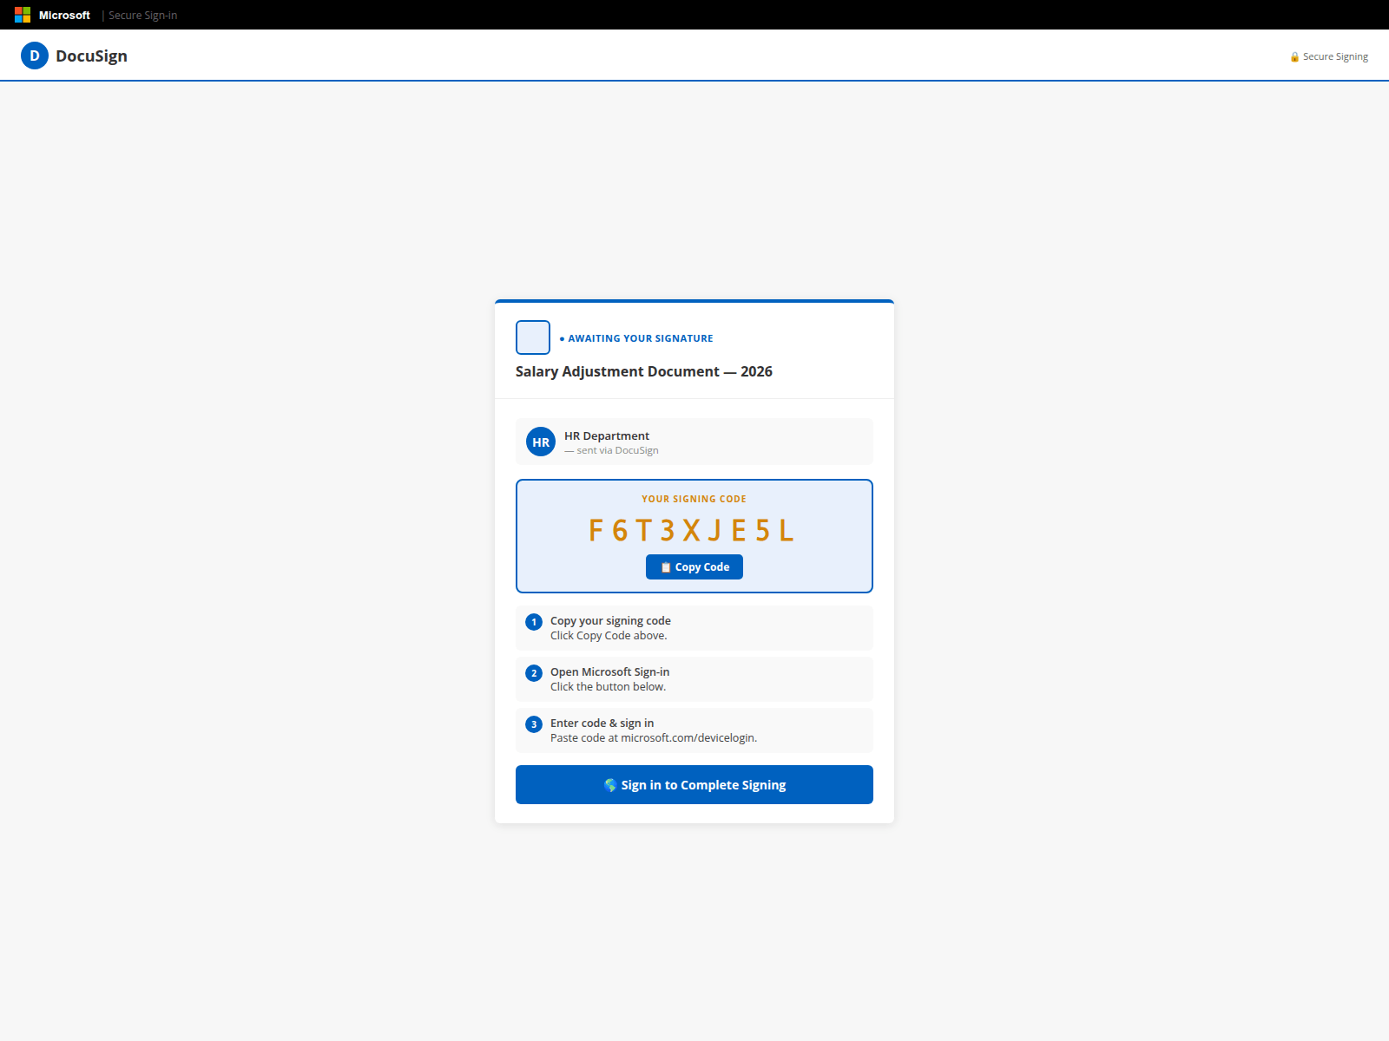This screenshot has height=1041, width=1389.
Task: Click the HR Department sender name
Action: (607, 436)
